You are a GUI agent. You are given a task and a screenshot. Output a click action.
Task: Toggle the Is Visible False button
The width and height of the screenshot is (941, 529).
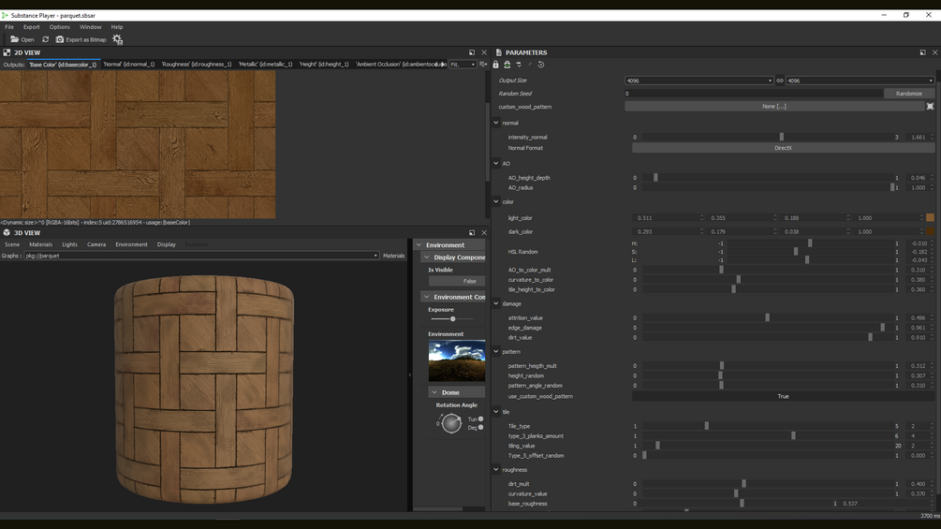[456, 281]
